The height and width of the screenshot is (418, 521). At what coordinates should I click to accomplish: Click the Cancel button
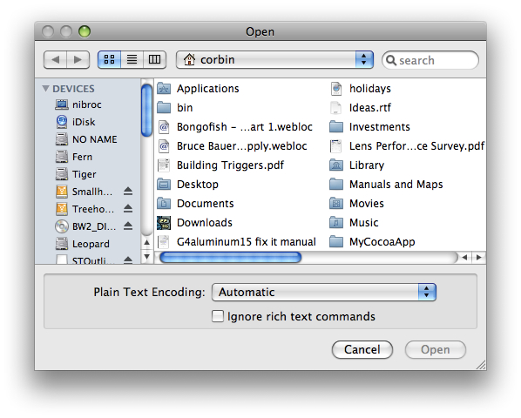362,349
